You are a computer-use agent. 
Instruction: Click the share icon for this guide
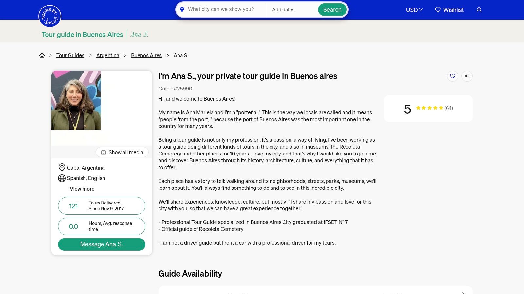pyautogui.click(x=467, y=76)
